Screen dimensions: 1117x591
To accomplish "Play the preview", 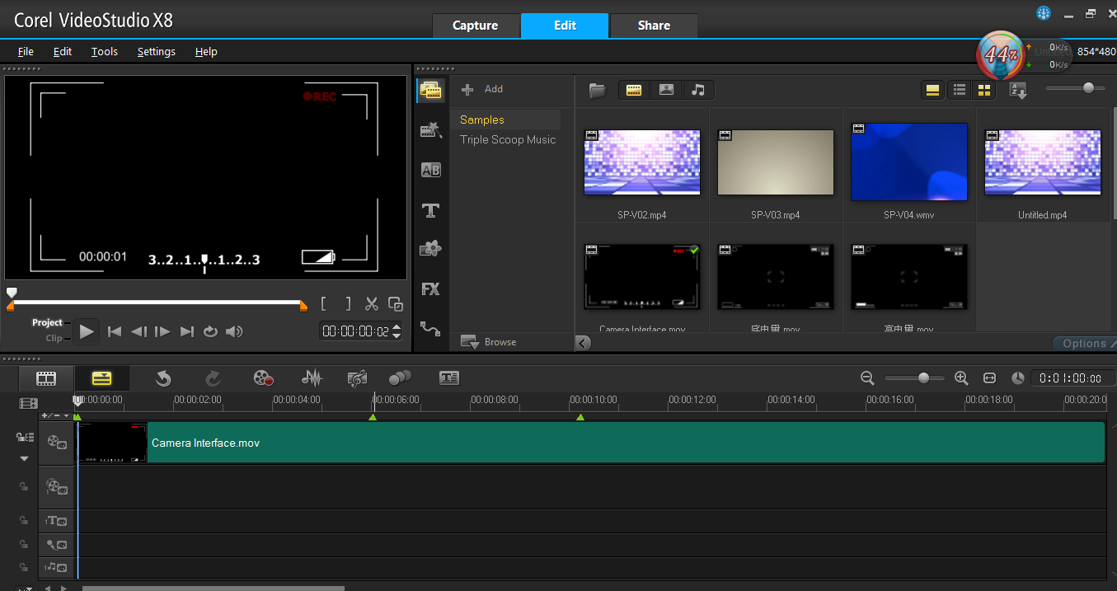I will pyautogui.click(x=87, y=331).
